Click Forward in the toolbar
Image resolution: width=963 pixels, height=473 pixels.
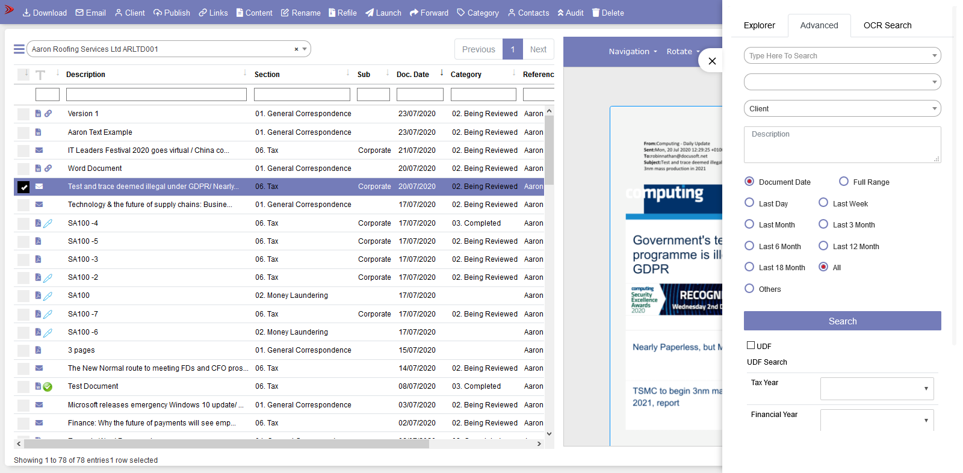coord(429,13)
